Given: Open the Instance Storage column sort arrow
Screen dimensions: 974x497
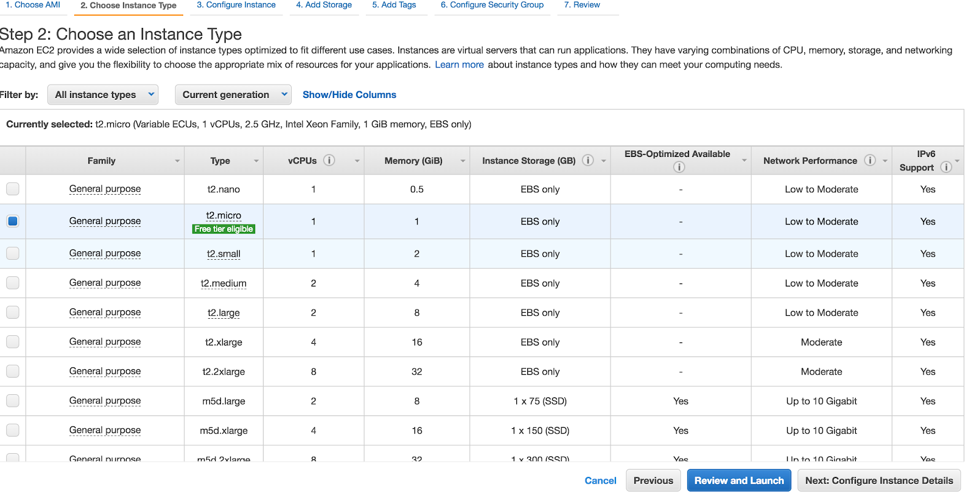Looking at the screenshot, I should [x=604, y=161].
